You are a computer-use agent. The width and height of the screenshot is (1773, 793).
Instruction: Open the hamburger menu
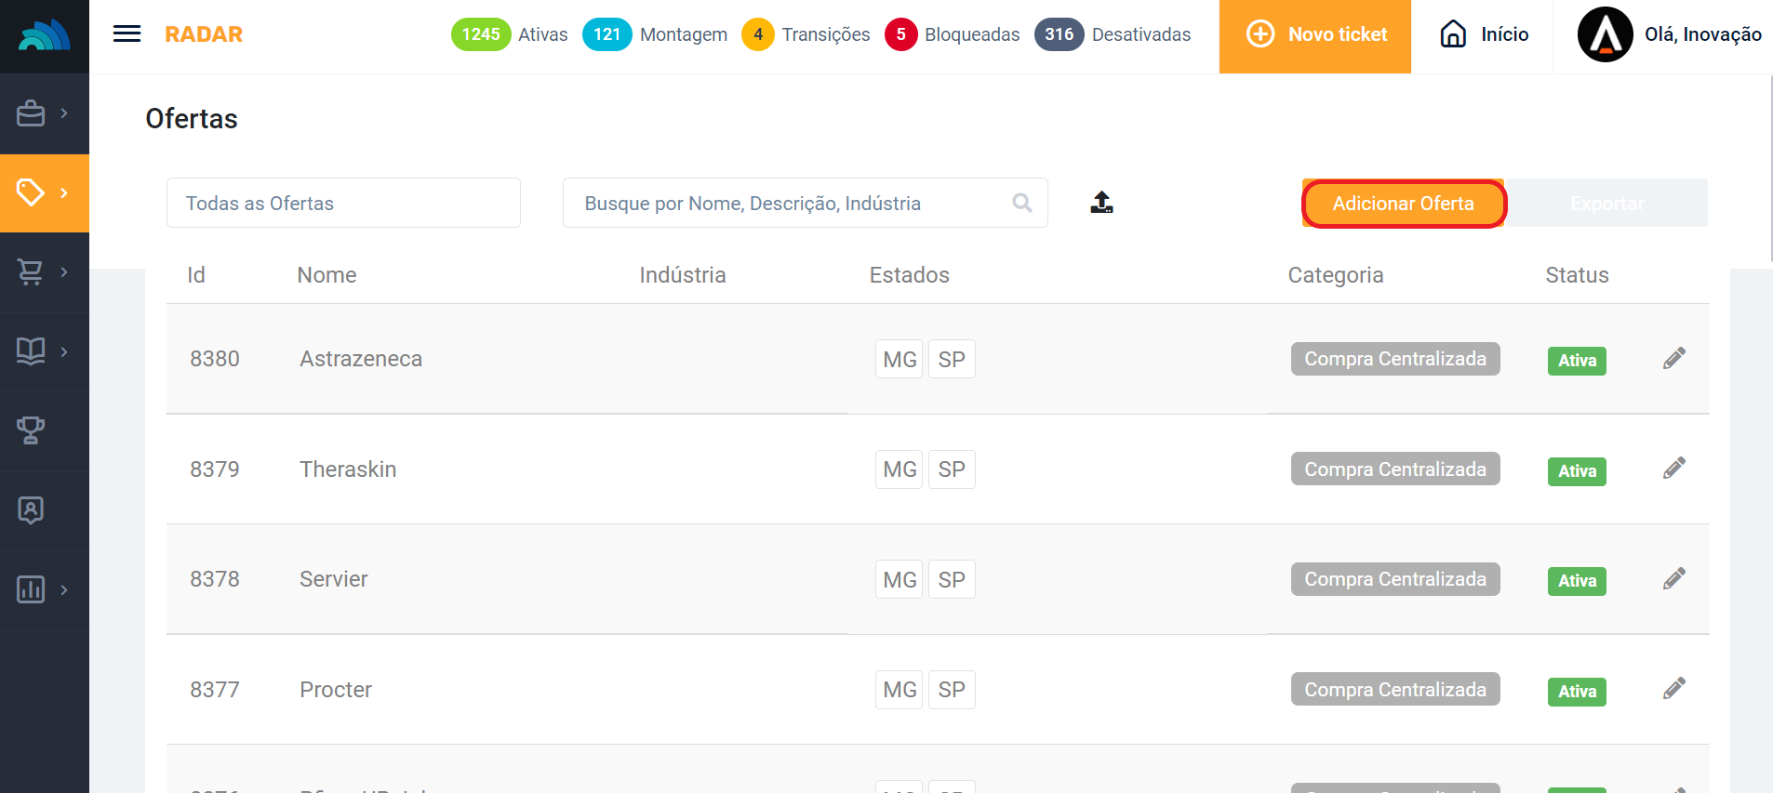(x=127, y=34)
